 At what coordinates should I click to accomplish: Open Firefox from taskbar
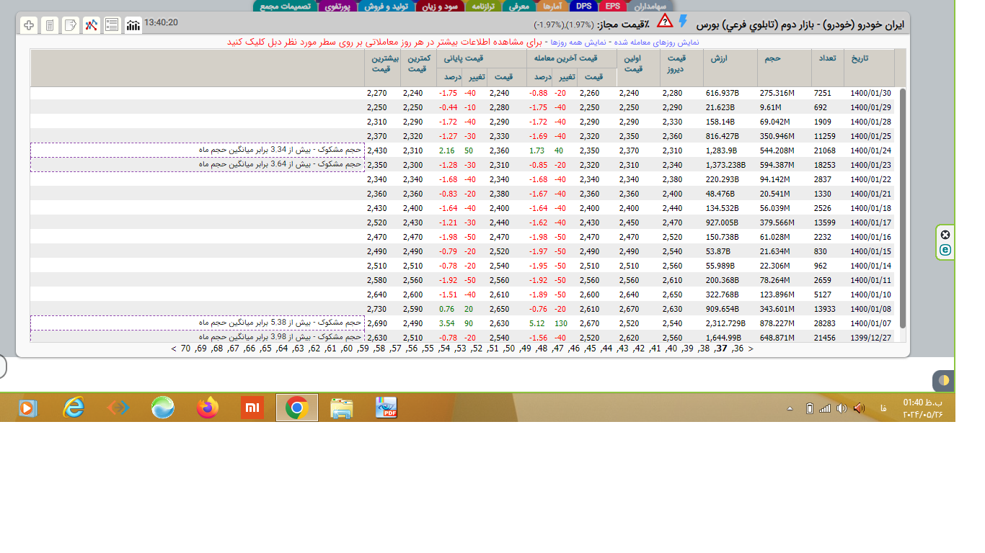(x=208, y=408)
